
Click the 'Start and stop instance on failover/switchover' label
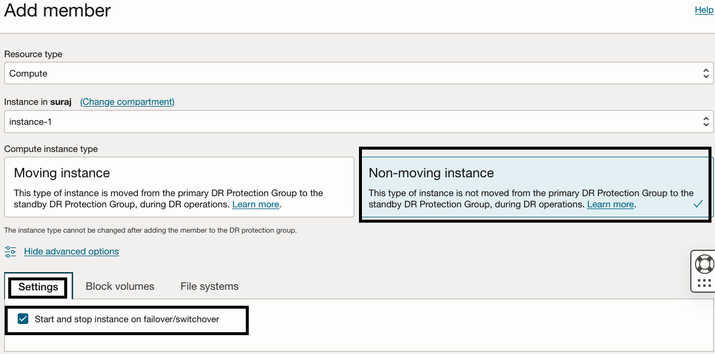pos(127,319)
